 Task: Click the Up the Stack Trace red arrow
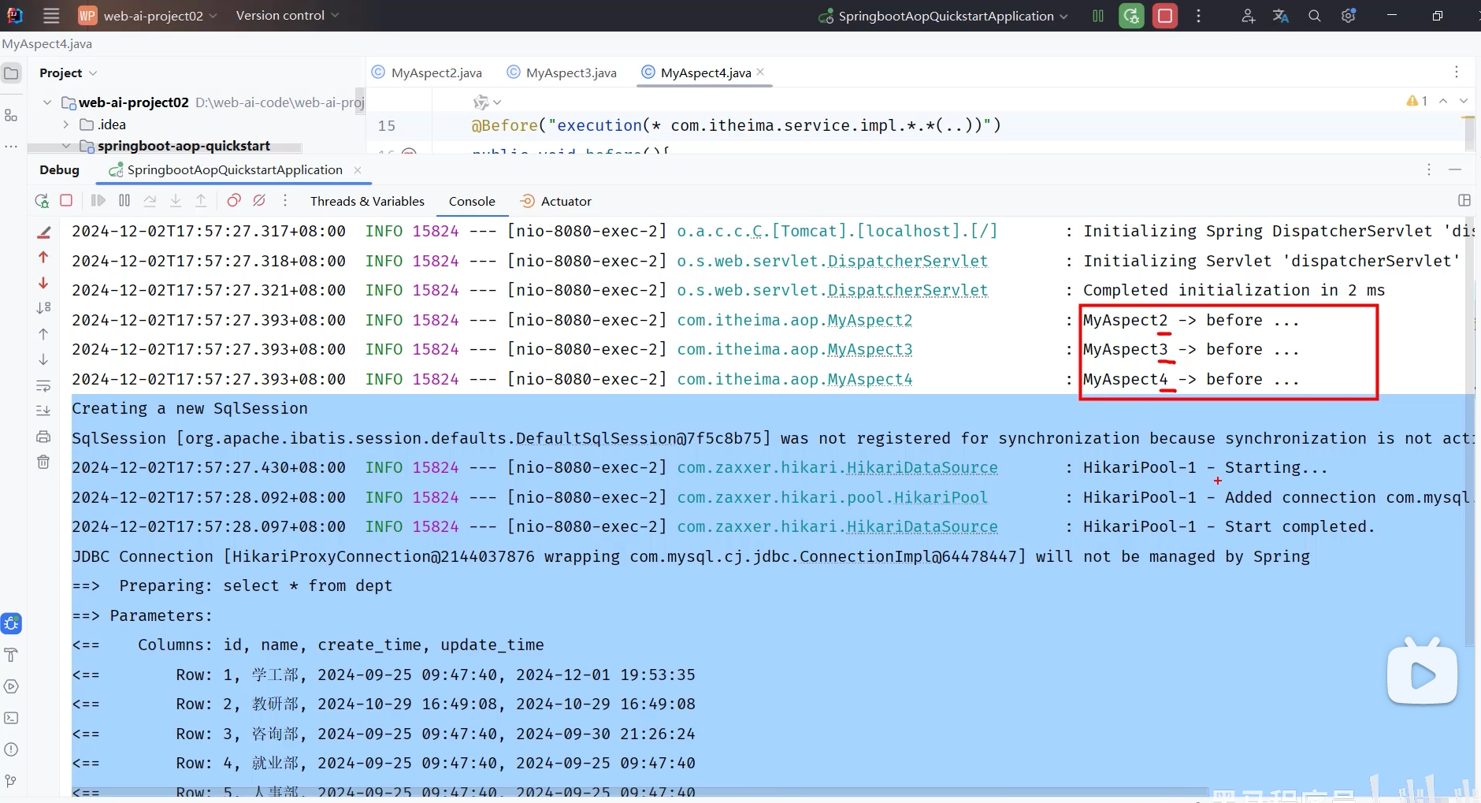click(43, 257)
